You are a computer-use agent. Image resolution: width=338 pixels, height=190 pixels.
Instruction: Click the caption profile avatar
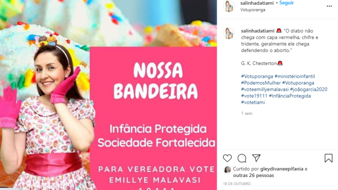click(229, 33)
